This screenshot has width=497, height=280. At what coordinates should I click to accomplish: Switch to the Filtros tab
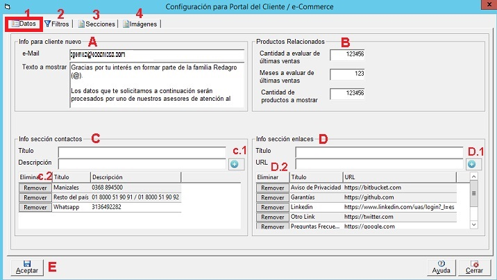coord(56,24)
